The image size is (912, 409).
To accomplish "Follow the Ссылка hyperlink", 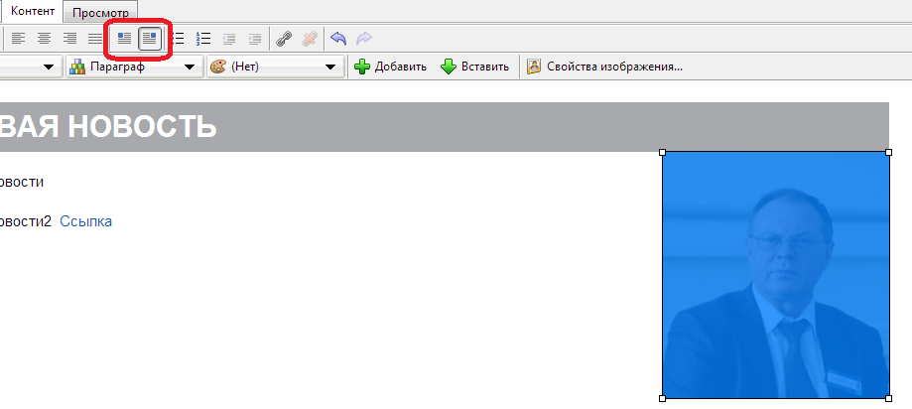I will click(85, 220).
